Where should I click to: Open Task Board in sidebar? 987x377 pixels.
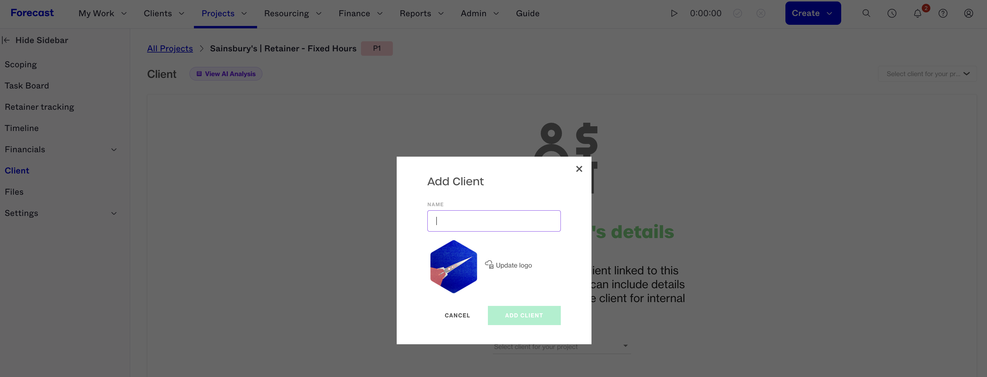tap(27, 86)
